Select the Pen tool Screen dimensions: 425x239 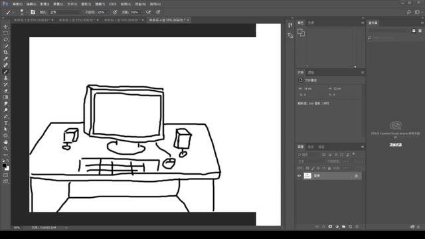[6, 117]
